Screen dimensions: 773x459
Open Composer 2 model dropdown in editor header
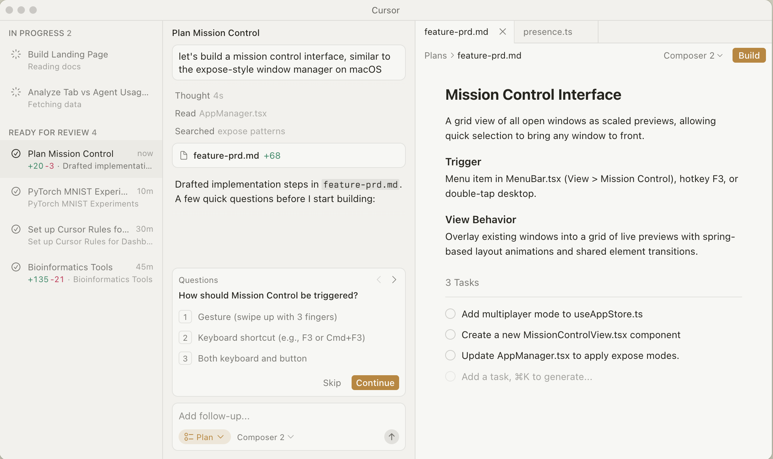693,56
